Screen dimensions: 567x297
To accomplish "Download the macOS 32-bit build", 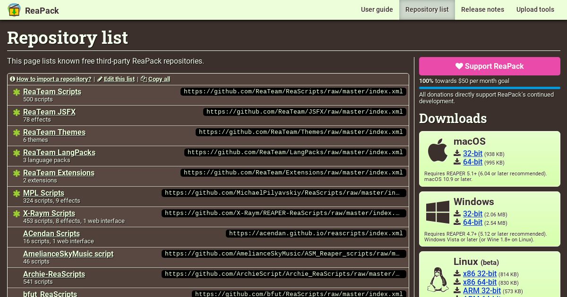I will [472, 153].
